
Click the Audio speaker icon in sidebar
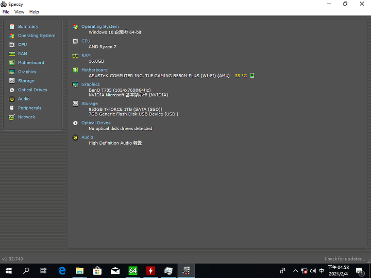point(12,99)
